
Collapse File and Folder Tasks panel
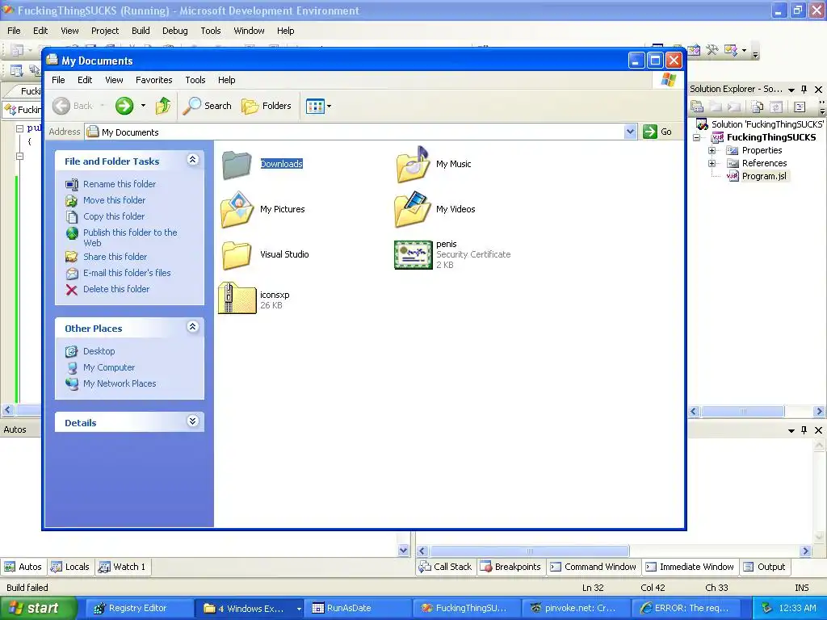tap(192, 160)
